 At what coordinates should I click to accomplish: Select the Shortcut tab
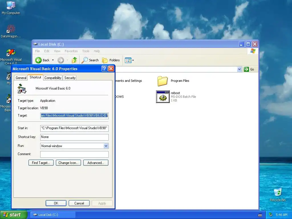(35, 77)
